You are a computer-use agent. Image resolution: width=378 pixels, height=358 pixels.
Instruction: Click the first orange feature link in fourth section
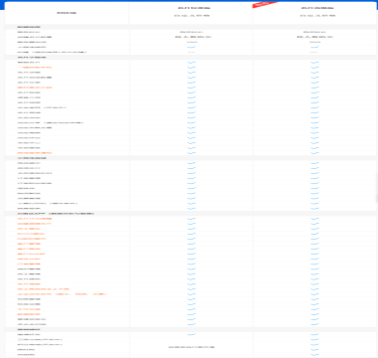pos(35,219)
